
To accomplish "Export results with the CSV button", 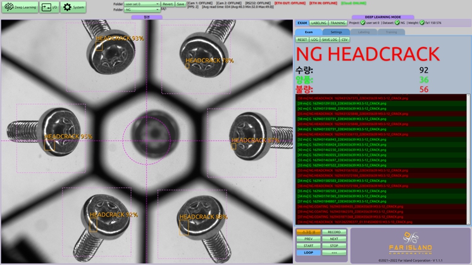I will [344, 40].
